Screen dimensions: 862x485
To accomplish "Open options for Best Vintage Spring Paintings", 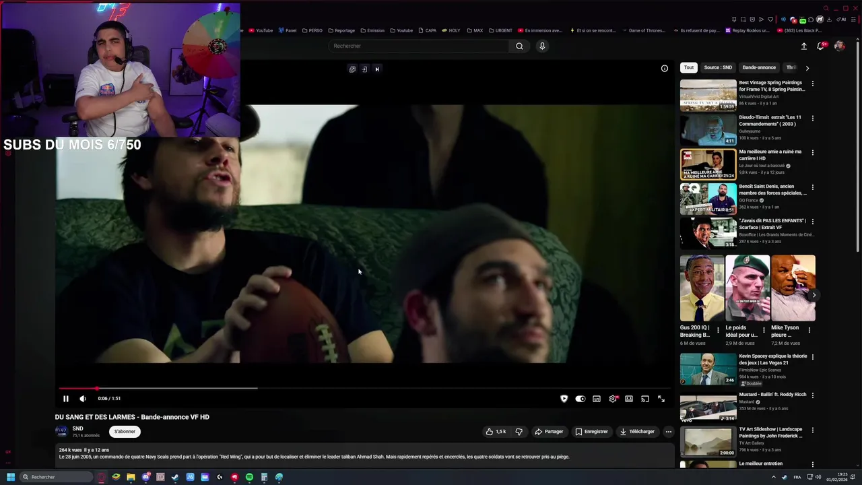I will (x=813, y=84).
